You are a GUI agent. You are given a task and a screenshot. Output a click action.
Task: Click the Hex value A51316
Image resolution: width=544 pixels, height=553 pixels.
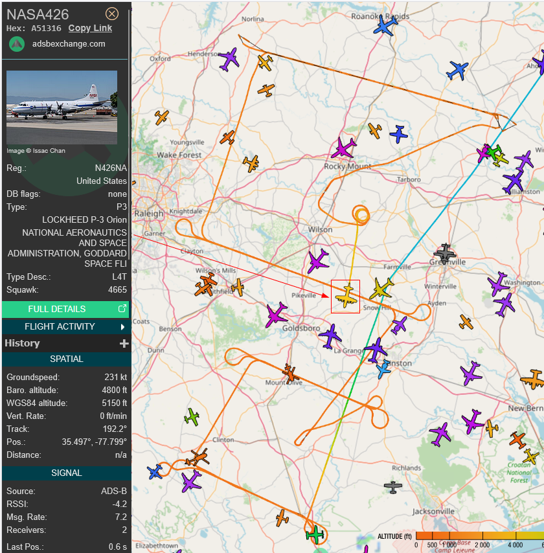point(46,28)
